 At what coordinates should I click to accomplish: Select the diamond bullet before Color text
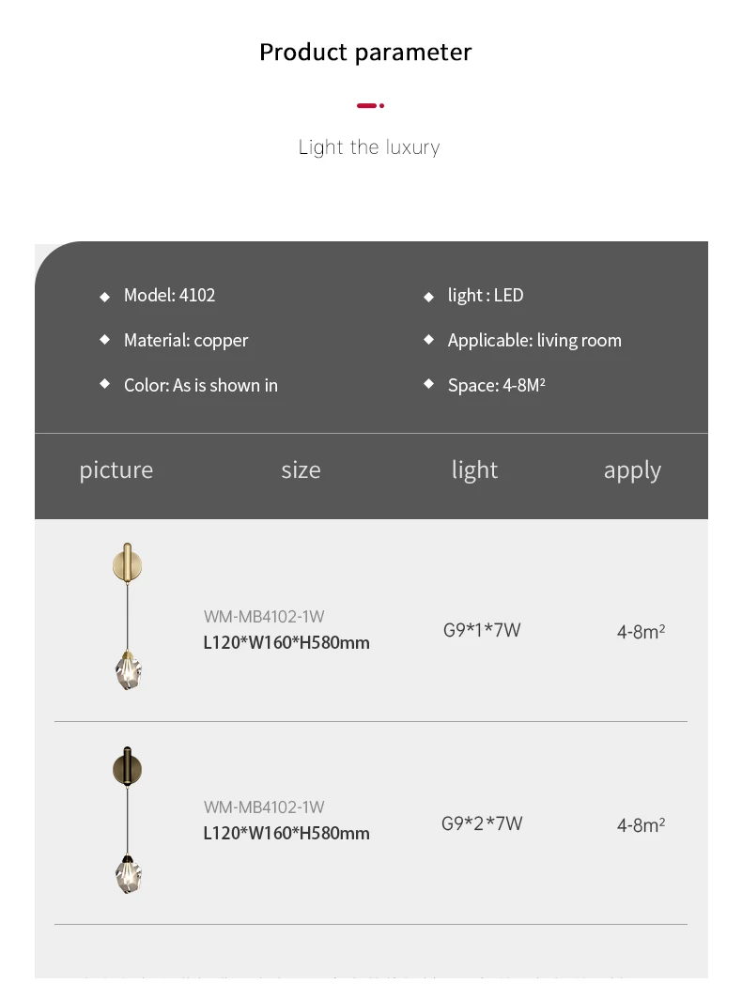[x=104, y=384]
